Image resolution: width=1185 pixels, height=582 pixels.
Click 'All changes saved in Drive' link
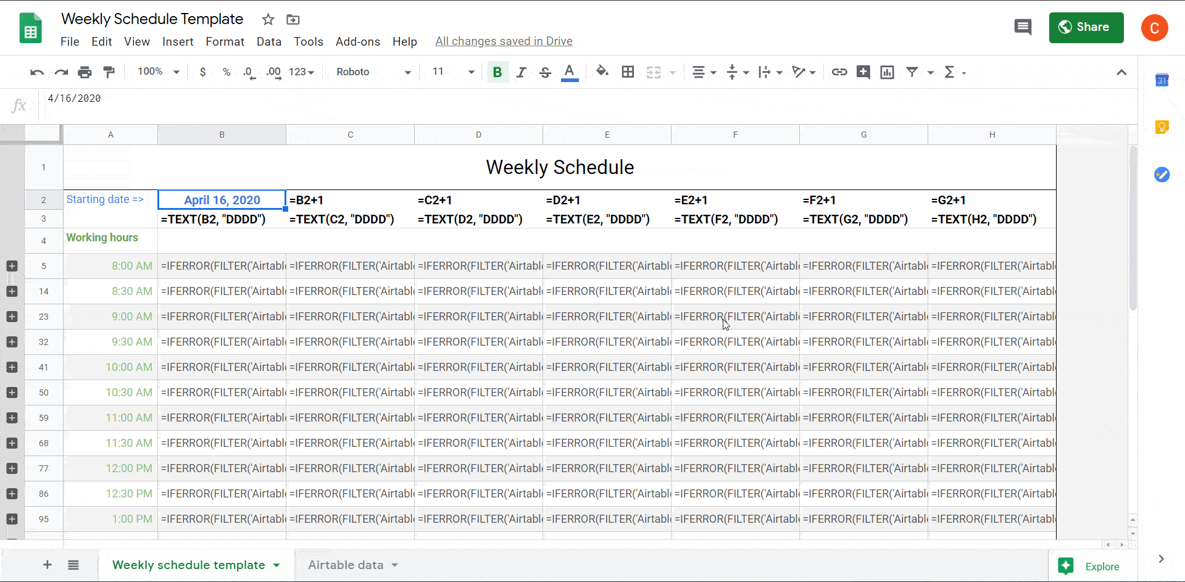(504, 41)
